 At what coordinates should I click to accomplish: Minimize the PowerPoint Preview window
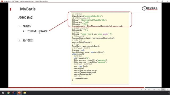click(157, 1)
